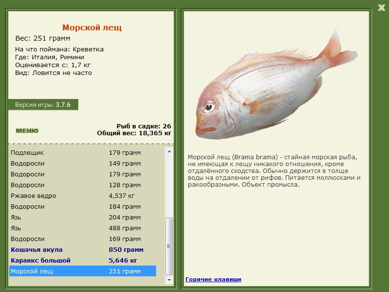Select Водоросли 128 грамм entry

[83, 185]
